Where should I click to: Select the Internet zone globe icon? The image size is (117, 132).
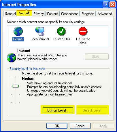(x=18, y=31)
